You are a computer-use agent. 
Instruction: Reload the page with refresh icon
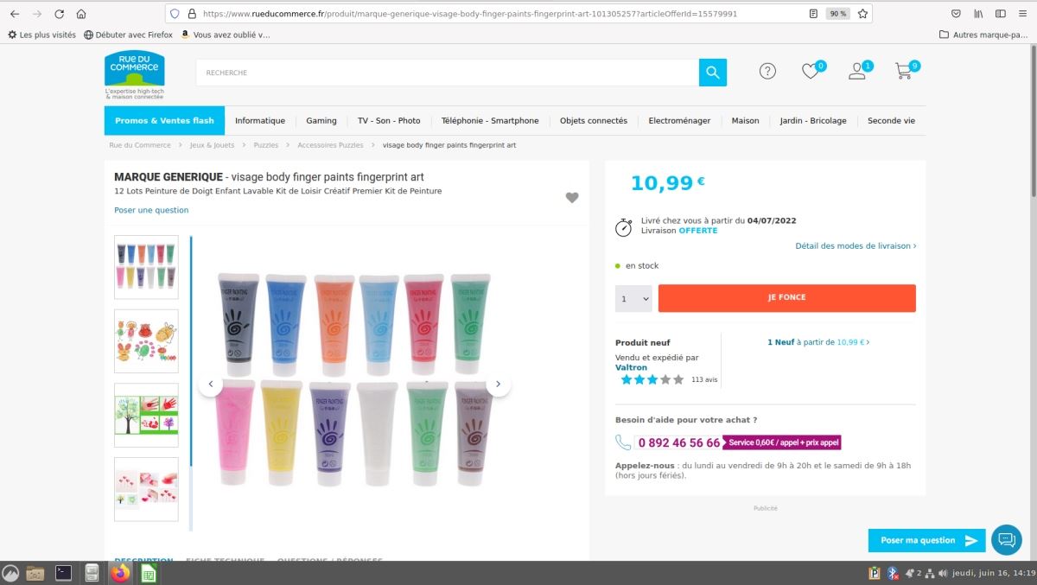59,14
